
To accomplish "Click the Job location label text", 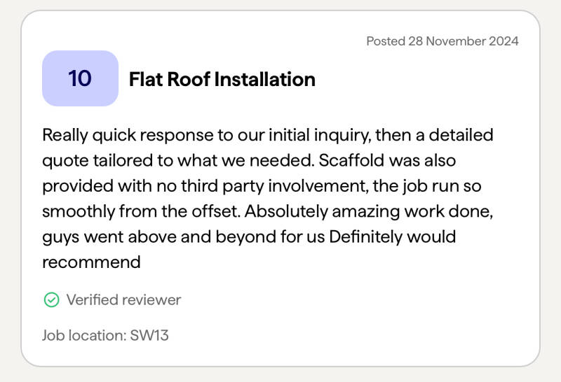I will click(x=83, y=335).
